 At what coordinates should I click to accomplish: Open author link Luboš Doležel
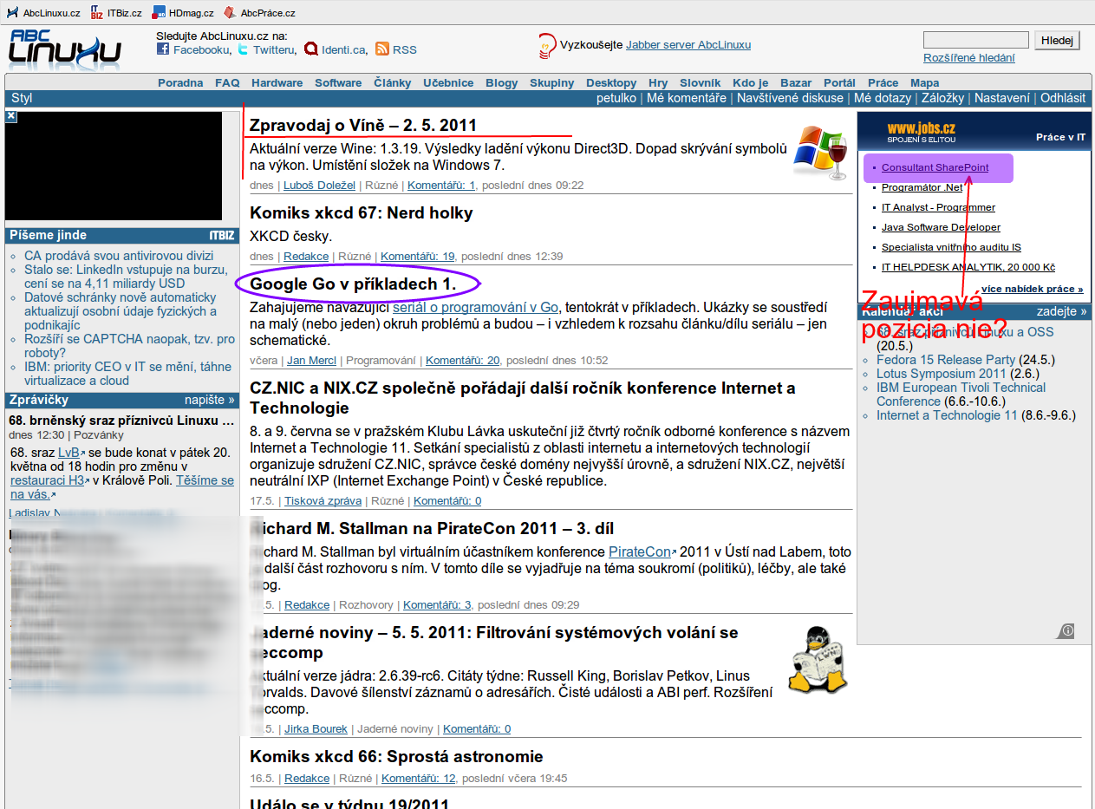tap(319, 185)
